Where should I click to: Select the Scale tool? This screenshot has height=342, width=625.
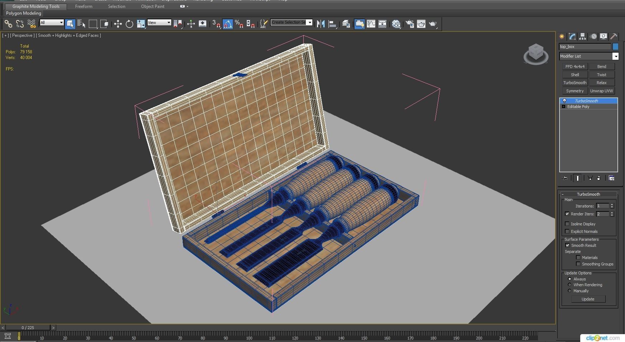[141, 24]
